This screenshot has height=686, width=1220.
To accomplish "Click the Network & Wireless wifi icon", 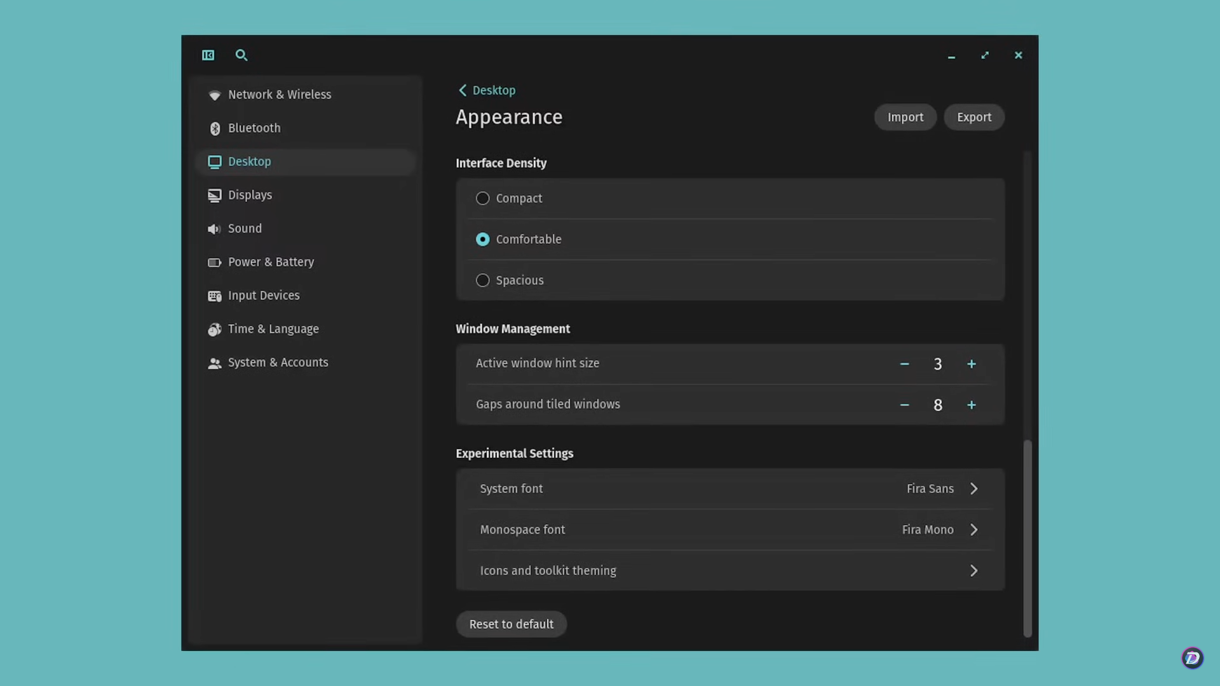I will pos(215,95).
